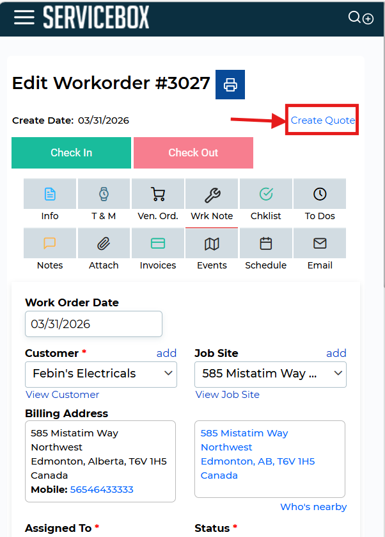Open the hamburger navigation menu
The height and width of the screenshot is (537, 385).
[x=24, y=17]
